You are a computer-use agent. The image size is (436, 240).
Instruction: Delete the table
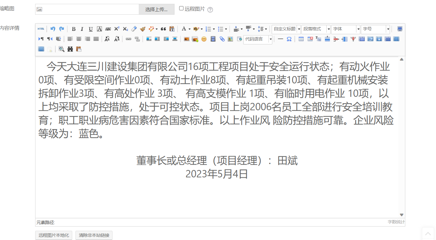(x=310, y=39)
